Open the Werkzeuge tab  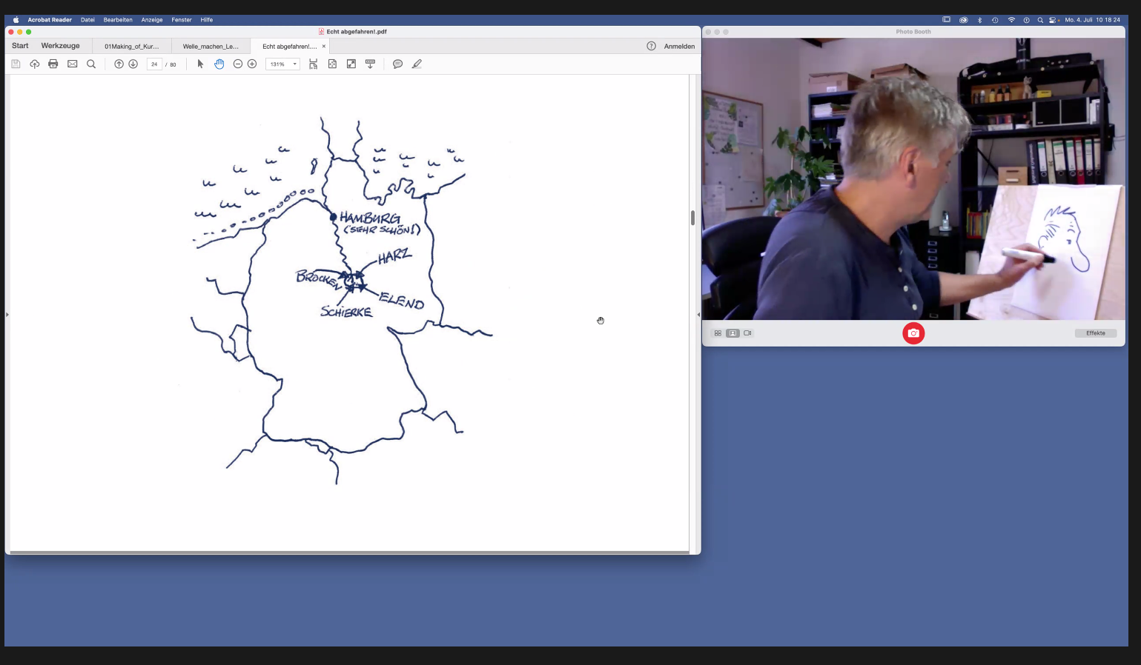click(x=60, y=46)
